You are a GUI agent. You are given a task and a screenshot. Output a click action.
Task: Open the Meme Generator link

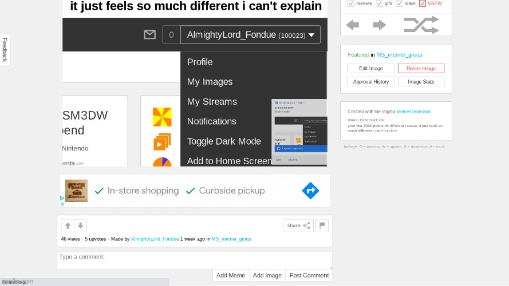[x=413, y=112]
